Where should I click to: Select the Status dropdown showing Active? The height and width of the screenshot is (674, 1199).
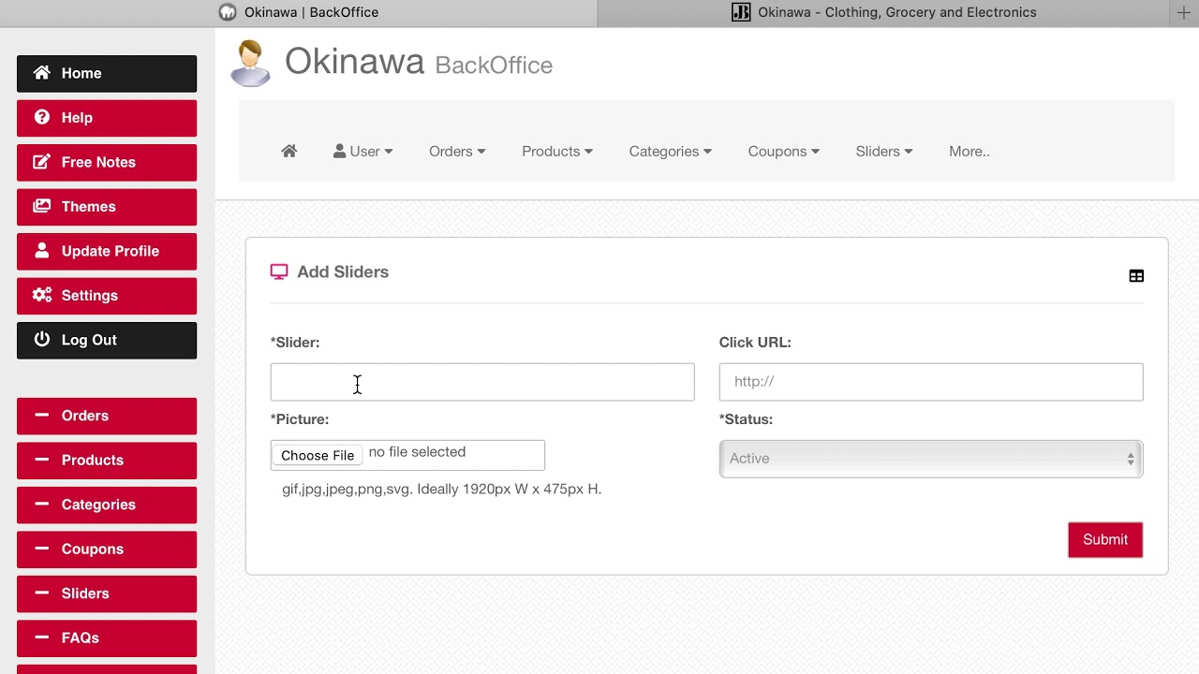tap(931, 459)
